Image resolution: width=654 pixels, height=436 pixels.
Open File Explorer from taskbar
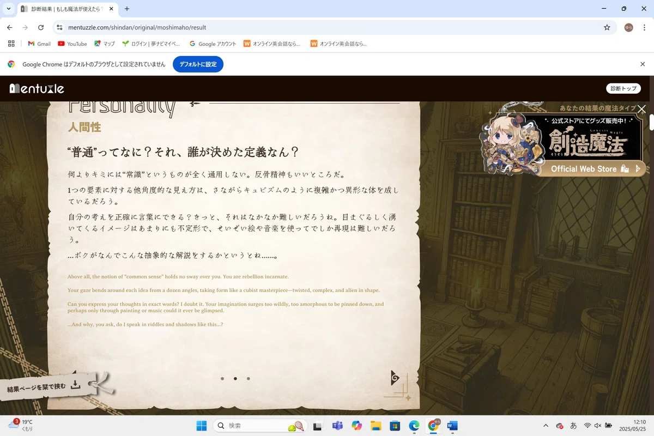tap(376, 426)
